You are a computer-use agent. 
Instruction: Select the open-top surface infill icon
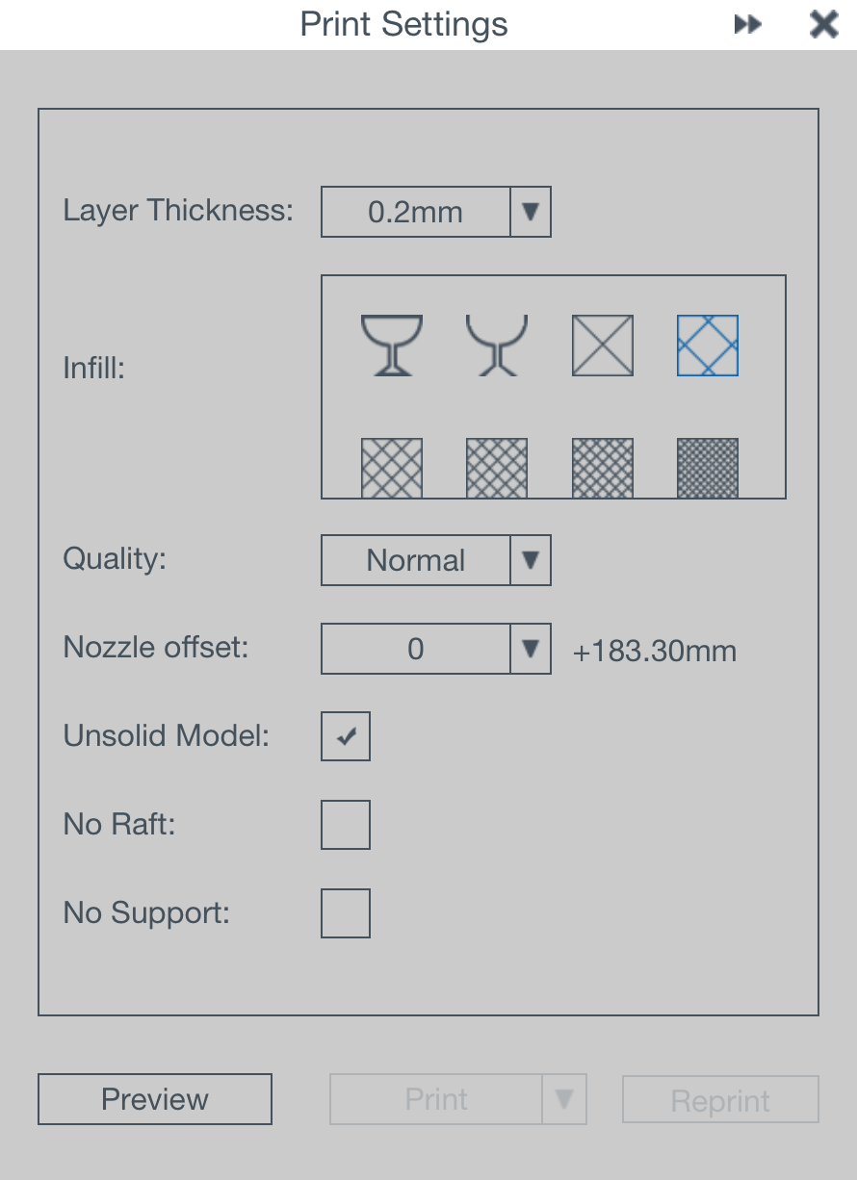click(497, 345)
